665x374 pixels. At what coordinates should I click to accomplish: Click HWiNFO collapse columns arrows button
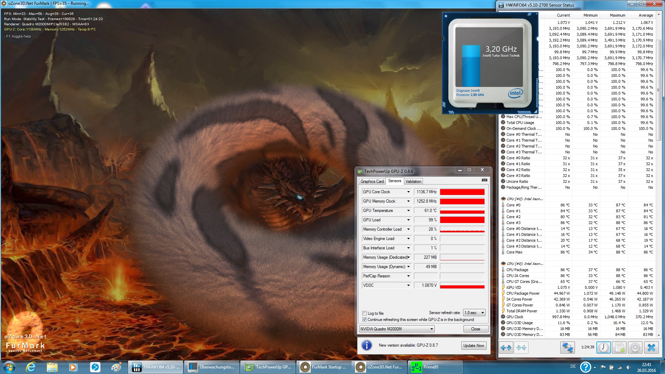pyautogui.click(x=521, y=347)
